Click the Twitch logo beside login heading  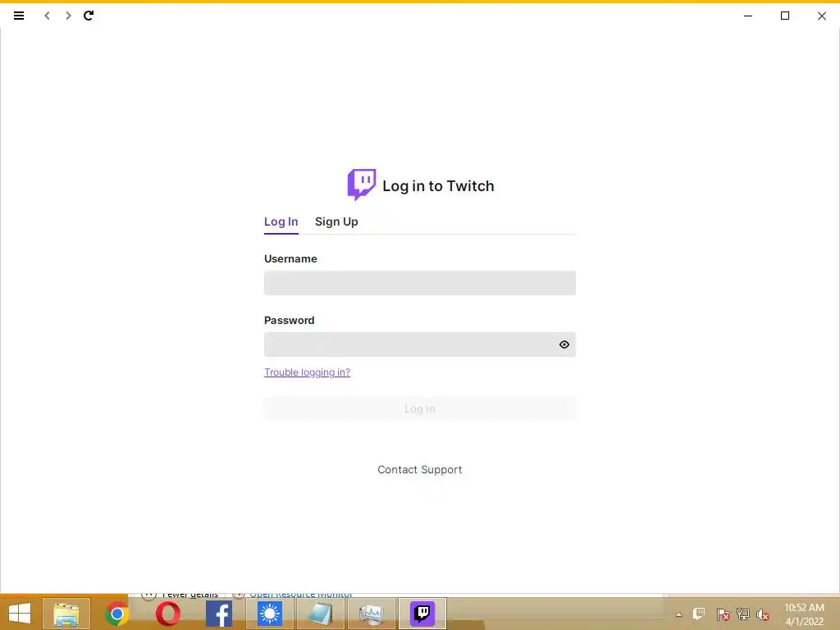click(362, 185)
